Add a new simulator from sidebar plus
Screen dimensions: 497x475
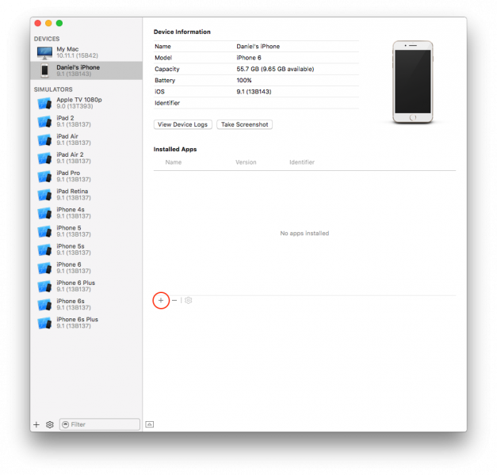[36, 424]
